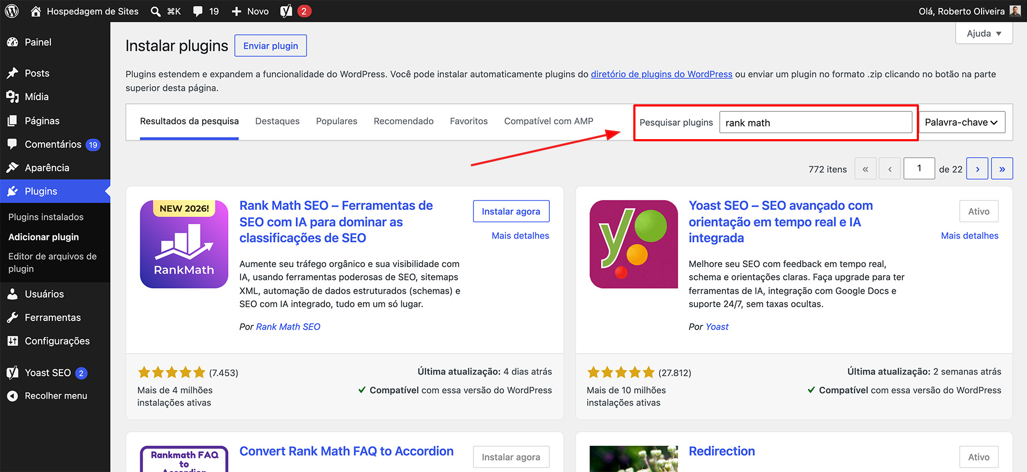The image size is (1027, 472).
Task: Click the Hospedagem de Sites site name
Action: (x=93, y=11)
